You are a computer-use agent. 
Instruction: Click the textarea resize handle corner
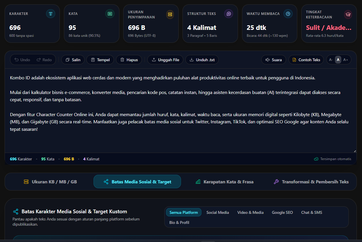[x=355, y=151]
